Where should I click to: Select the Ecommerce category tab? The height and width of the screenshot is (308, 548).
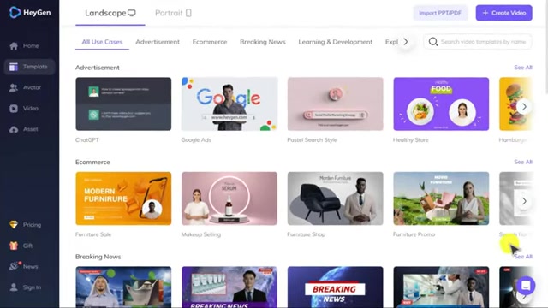(210, 42)
